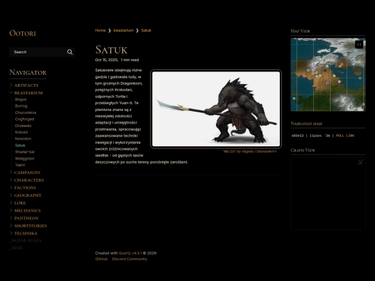Open the _Sesje entry

pyautogui.click(x=16, y=248)
